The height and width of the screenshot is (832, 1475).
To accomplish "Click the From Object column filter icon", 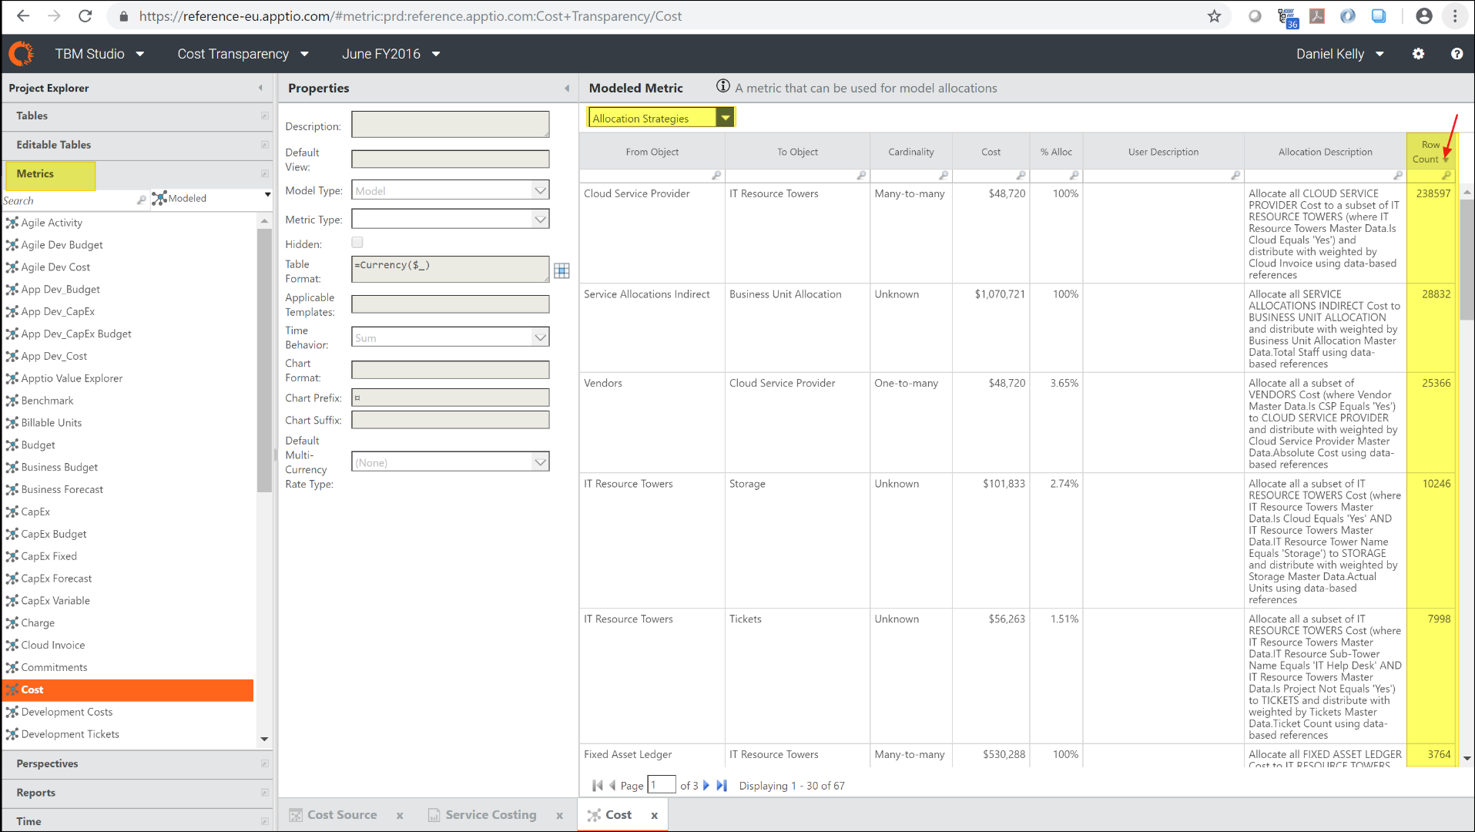I will click(x=716, y=176).
